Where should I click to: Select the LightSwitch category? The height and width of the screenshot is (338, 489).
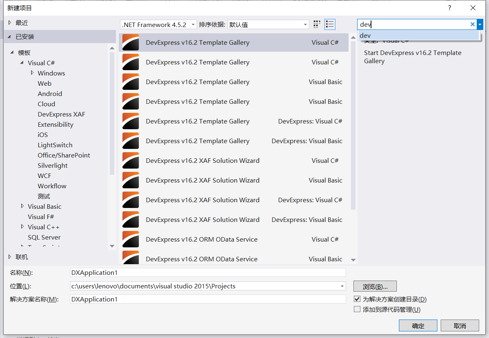55,145
